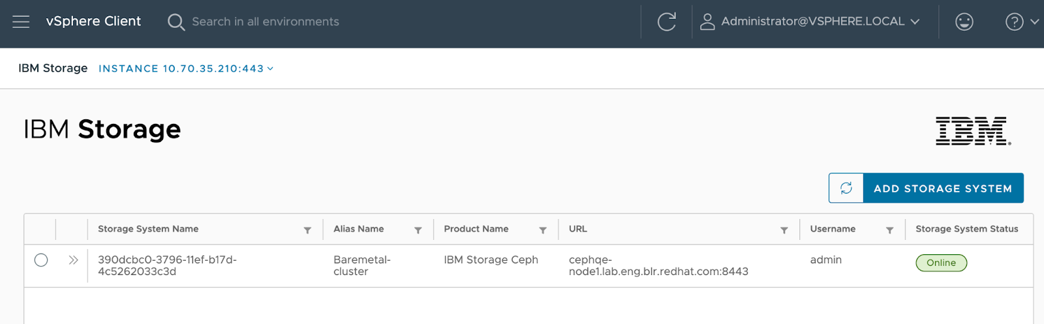Open Administrator@VSPHERE.LOCAL user menu

pyautogui.click(x=820, y=22)
